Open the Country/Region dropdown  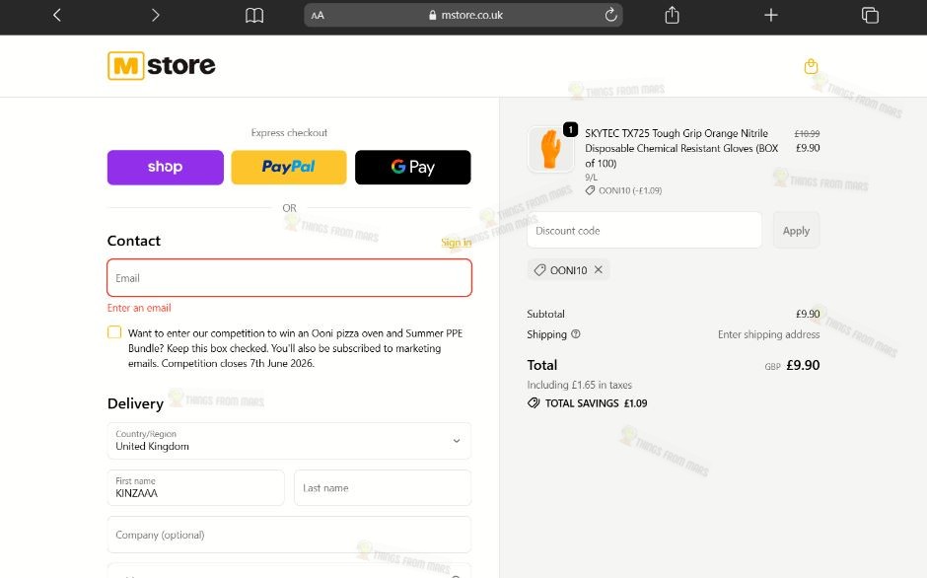(x=289, y=441)
